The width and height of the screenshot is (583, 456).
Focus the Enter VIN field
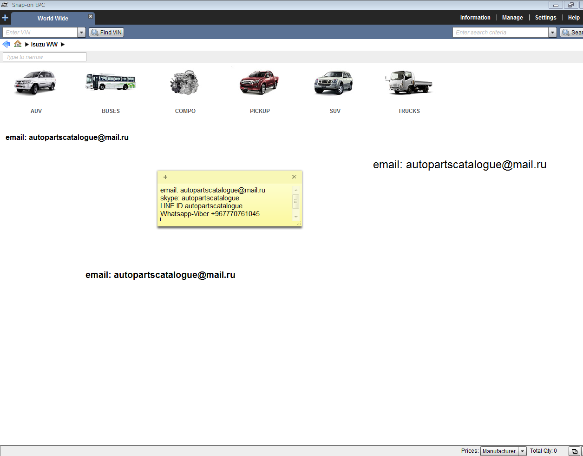tap(40, 33)
